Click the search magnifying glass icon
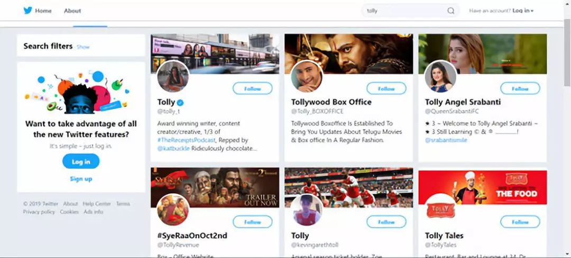 450,11
